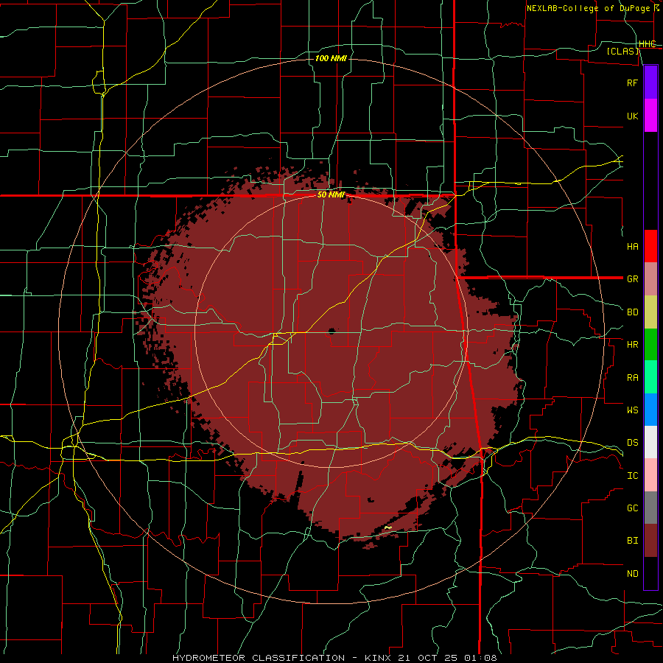Click the KINX radar site identifier

click(376, 658)
